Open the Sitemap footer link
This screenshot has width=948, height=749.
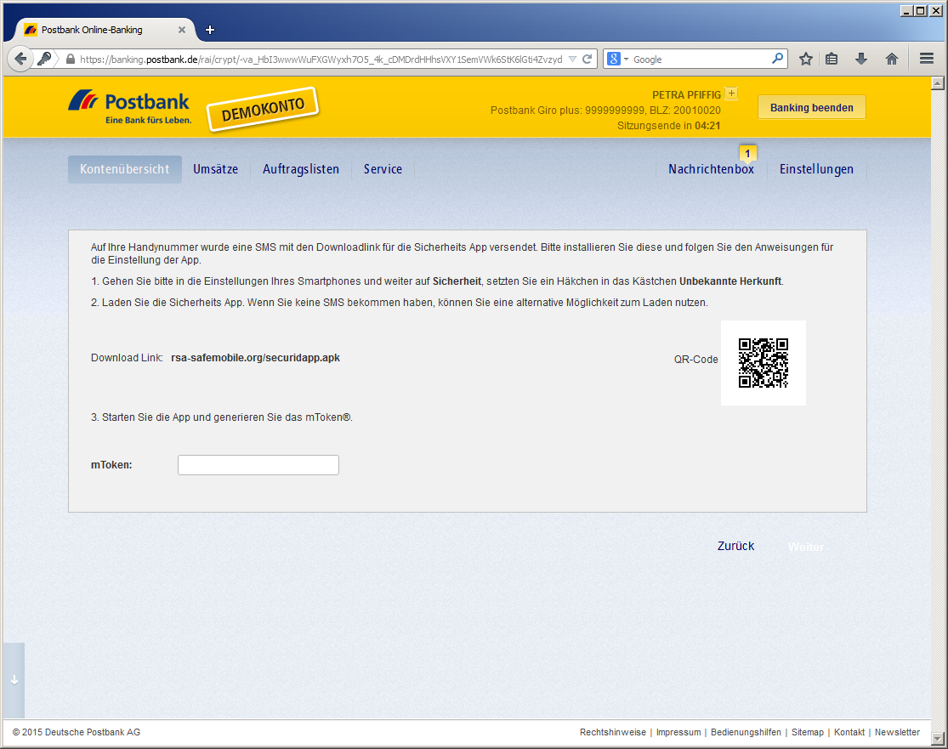[x=807, y=732]
